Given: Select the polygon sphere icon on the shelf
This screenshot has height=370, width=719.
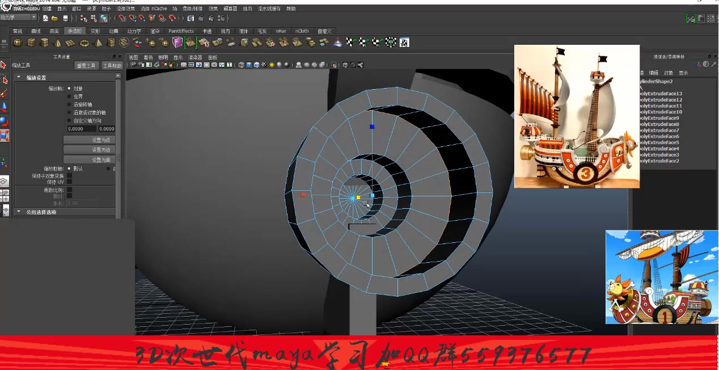Looking at the screenshot, I should (17, 42).
